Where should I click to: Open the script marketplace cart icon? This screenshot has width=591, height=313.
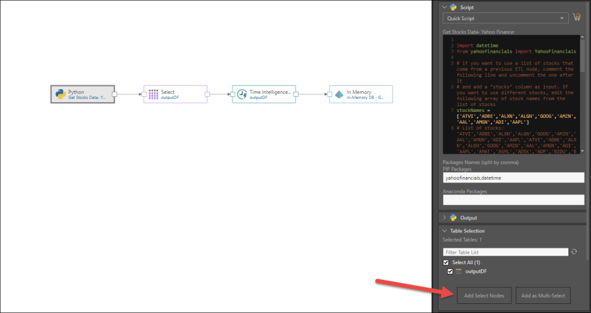pos(577,18)
